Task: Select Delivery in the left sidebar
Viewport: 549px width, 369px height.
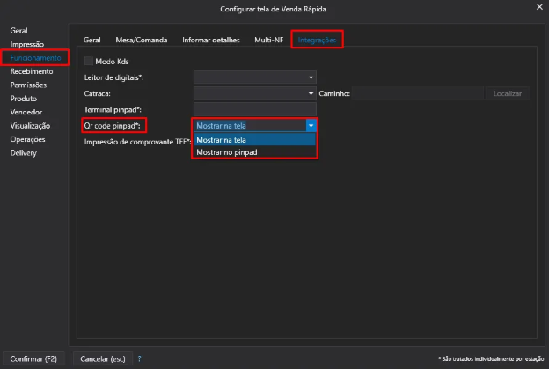Action: 24,152
